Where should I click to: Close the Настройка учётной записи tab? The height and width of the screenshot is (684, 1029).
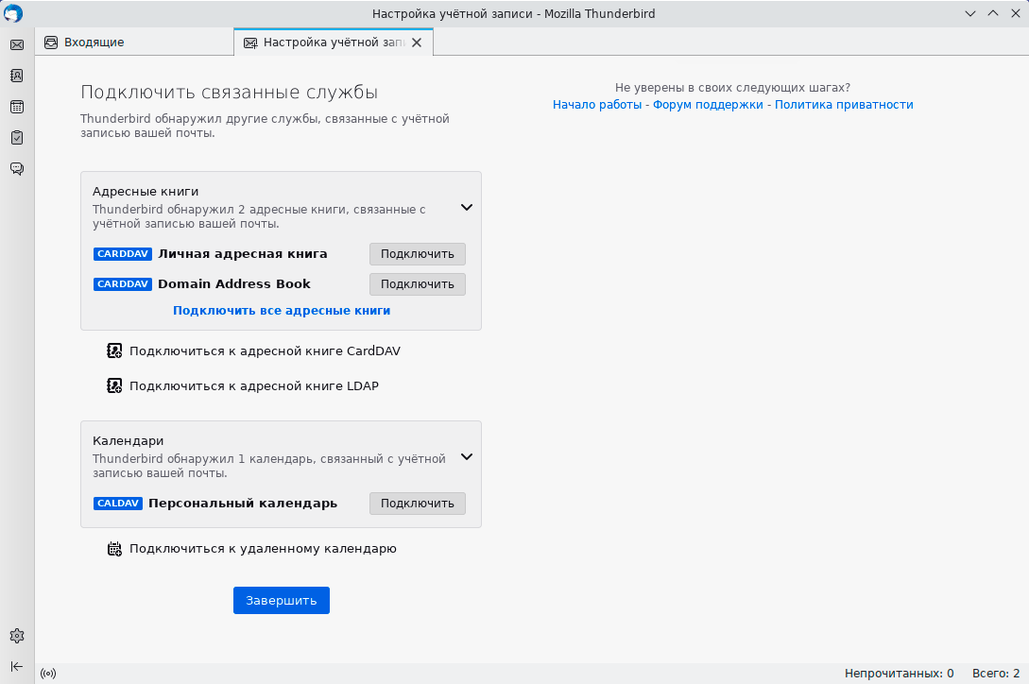(x=417, y=42)
